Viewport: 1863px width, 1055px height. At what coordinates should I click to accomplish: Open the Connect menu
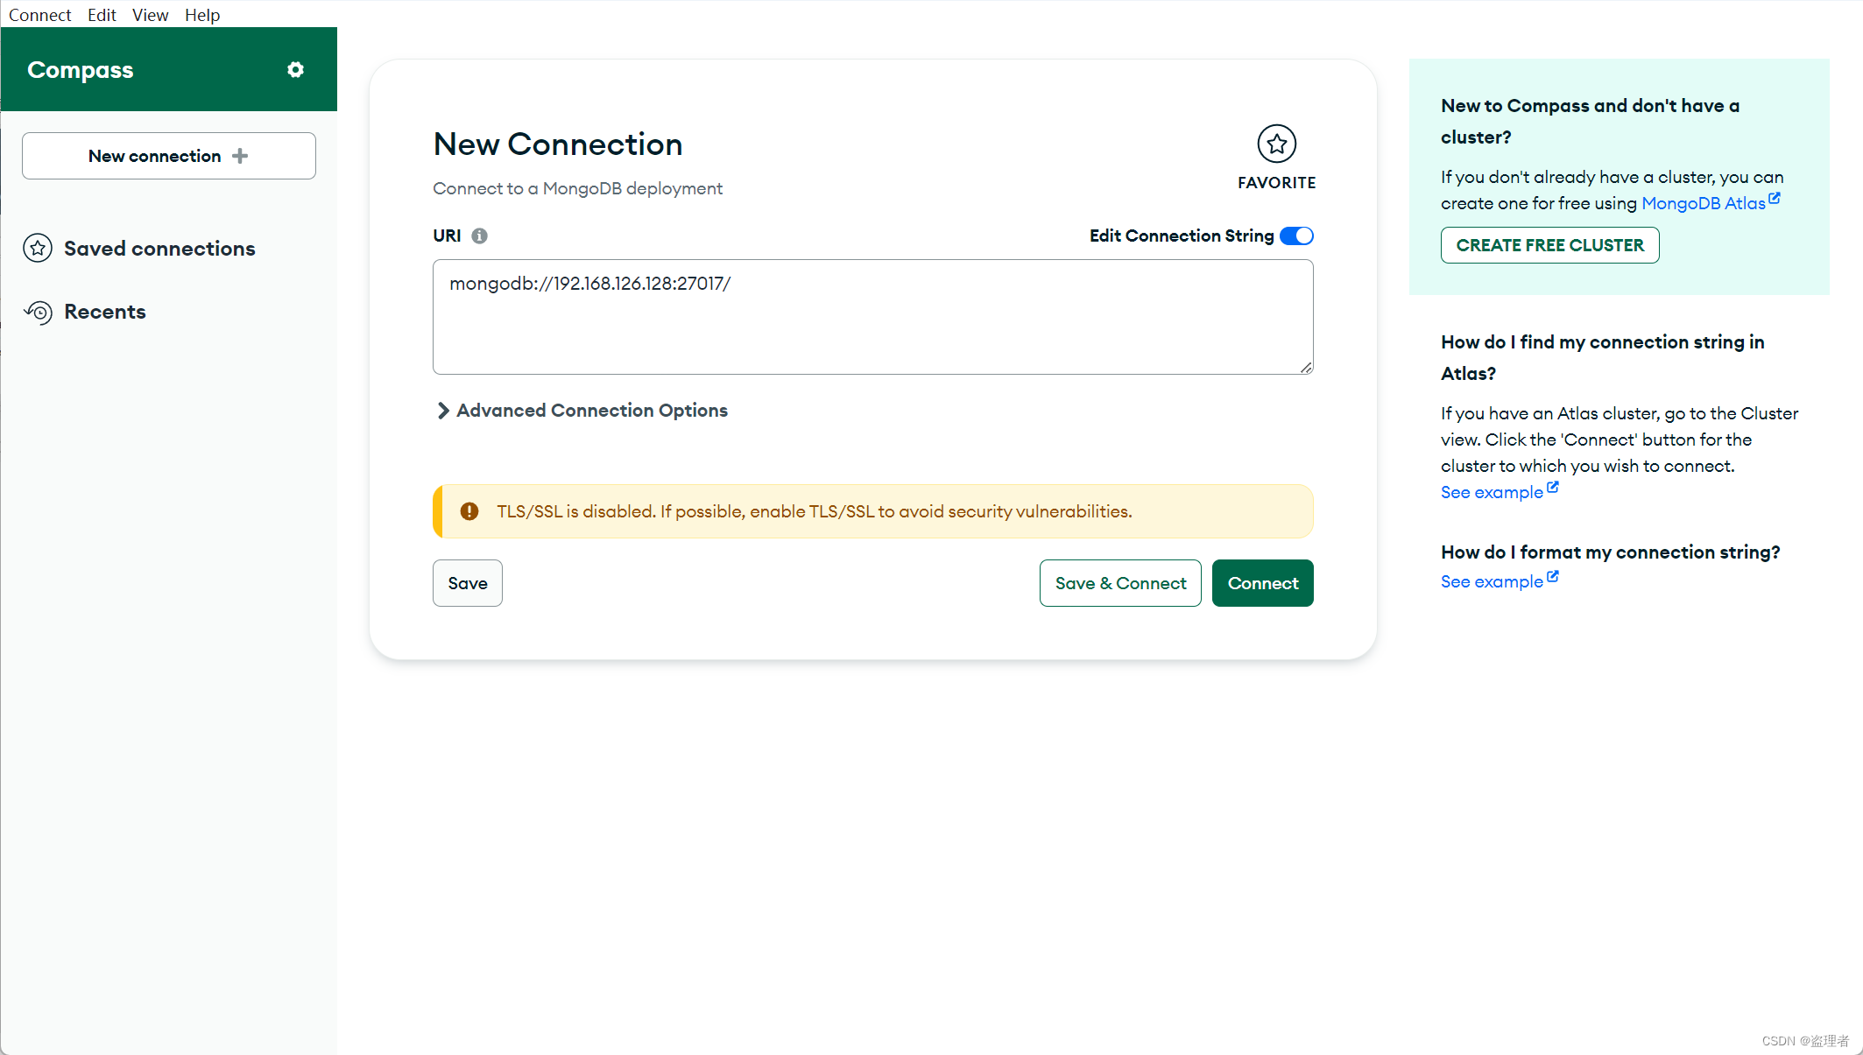[39, 15]
